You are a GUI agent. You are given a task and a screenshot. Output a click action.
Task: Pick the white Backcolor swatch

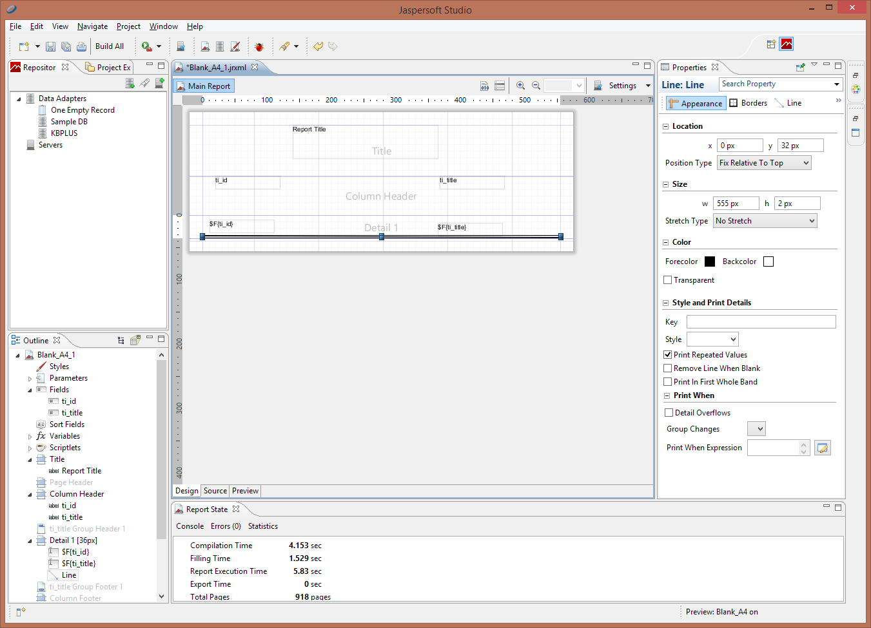(x=768, y=262)
